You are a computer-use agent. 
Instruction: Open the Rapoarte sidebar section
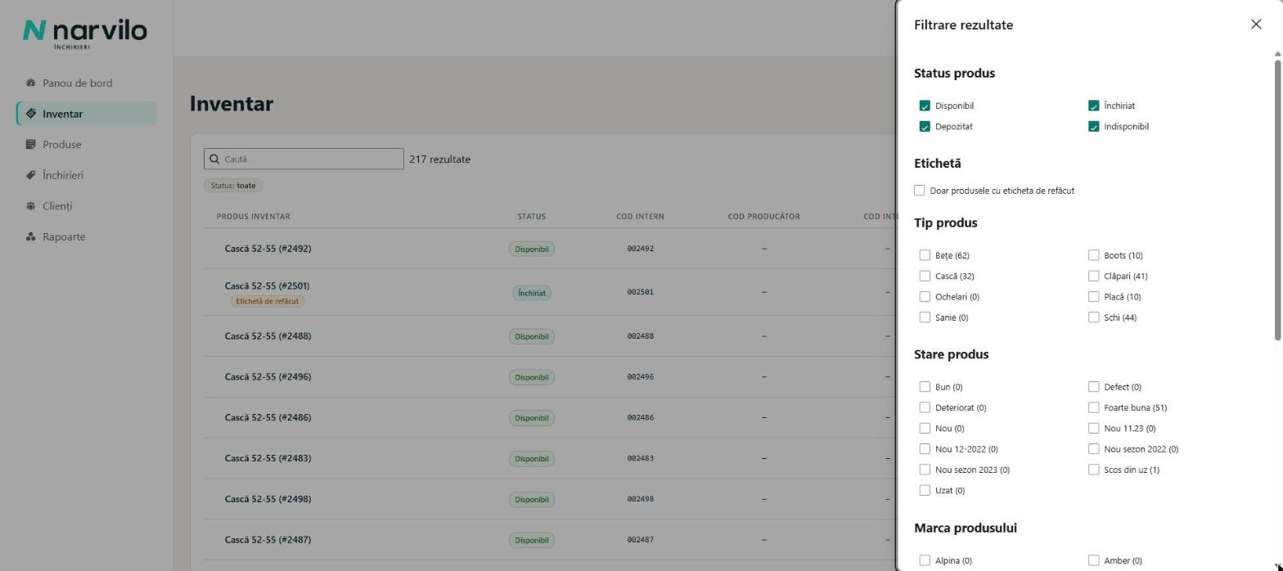(x=86, y=237)
